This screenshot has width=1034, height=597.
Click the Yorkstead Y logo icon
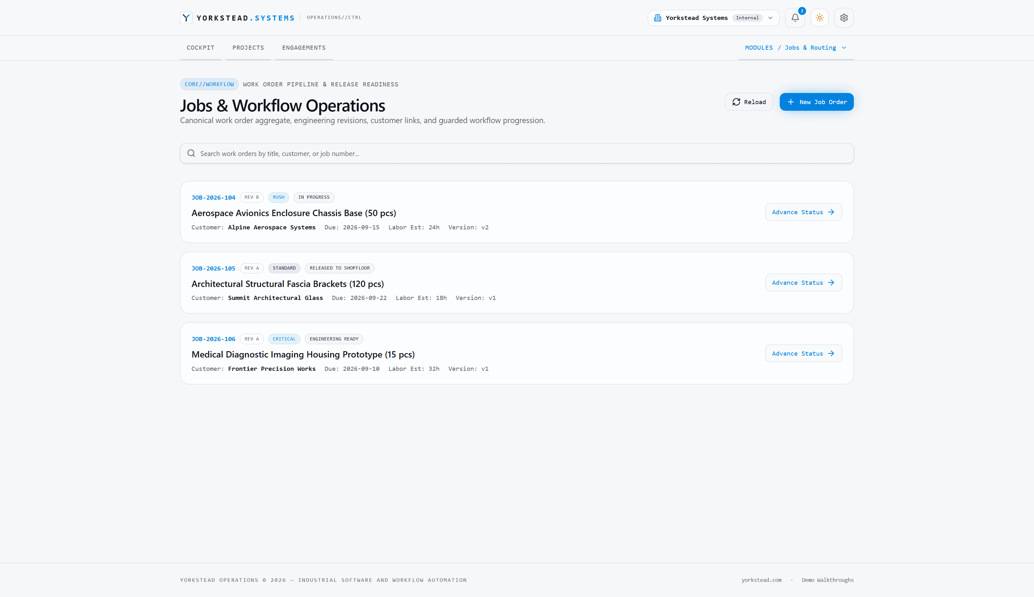(186, 18)
